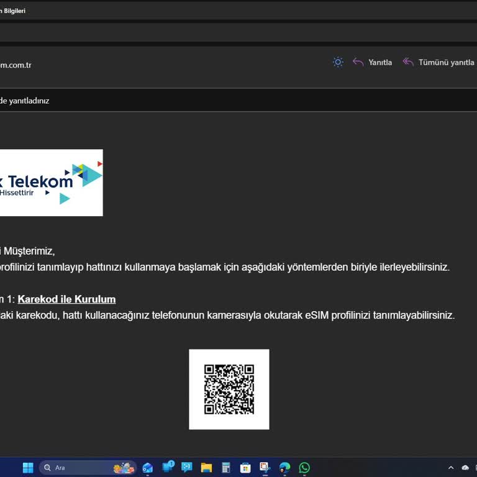Image resolution: width=477 pixels, height=477 pixels.
Task: Click the single reply arrow icon
Action: [x=358, y=62]
